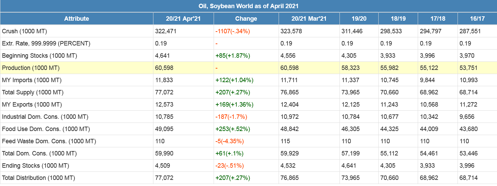The height and width of the screenshot is (186, 497).
Task: Select the MY Imports (1000 MT) row label
Action: (x=32, y=80)
